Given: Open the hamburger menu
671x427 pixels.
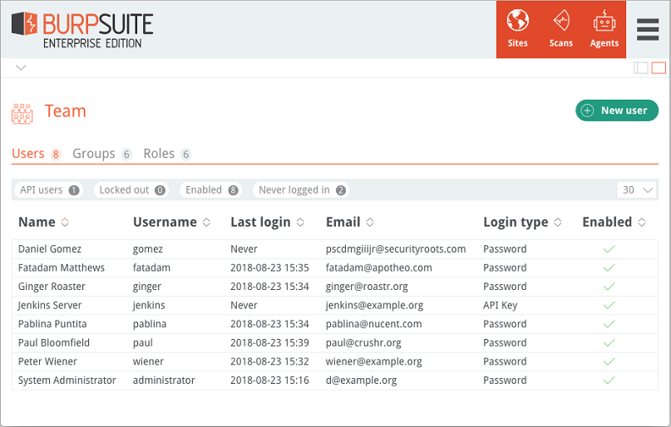Looking at the screenshot, I should pyautogui.click(x=648, y=30).
